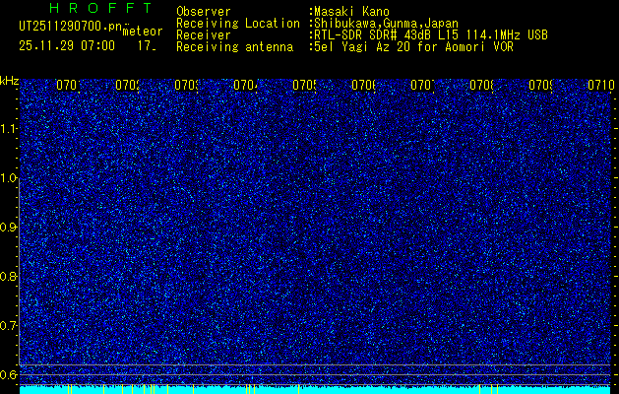Select the RTL-SDR SDR# receiver details
The image size is (619, 394).
pyautogui.click(x=431, y=35)
